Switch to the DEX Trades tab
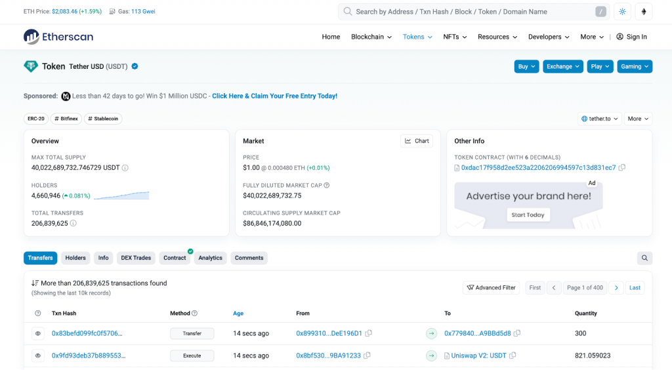Image resolution: width=672 pixels, height=370 pixels. point(136,258)
